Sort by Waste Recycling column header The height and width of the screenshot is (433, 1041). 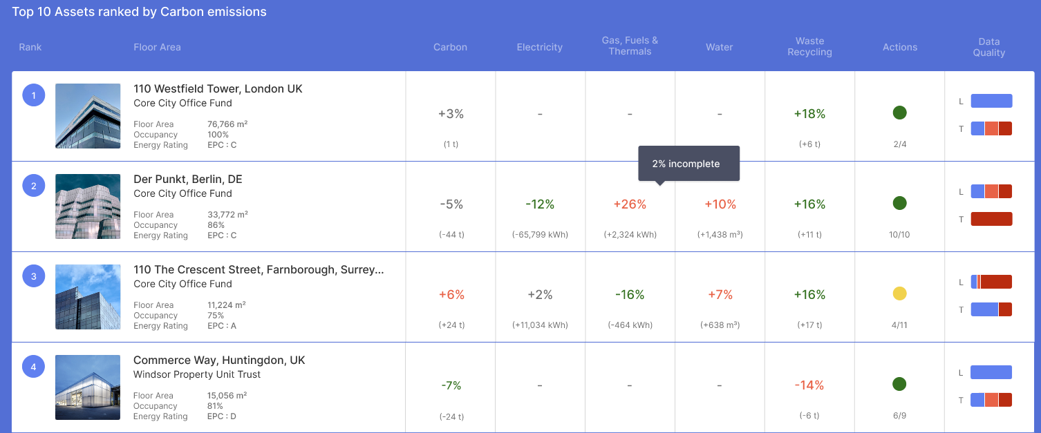tap(809, 46)
